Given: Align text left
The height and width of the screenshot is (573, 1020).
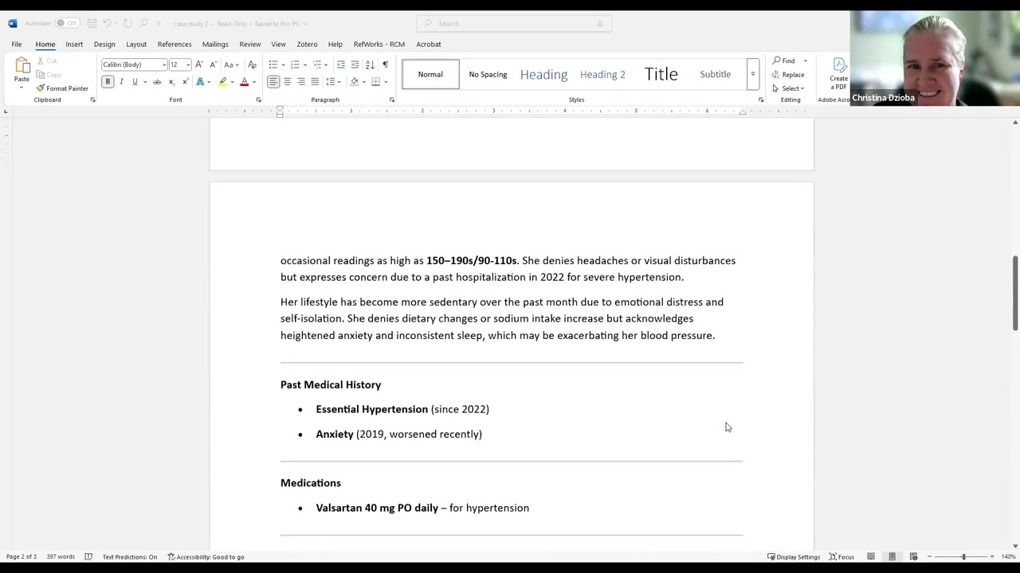Looking at the screenshot, I should click(x=273, y=82).
